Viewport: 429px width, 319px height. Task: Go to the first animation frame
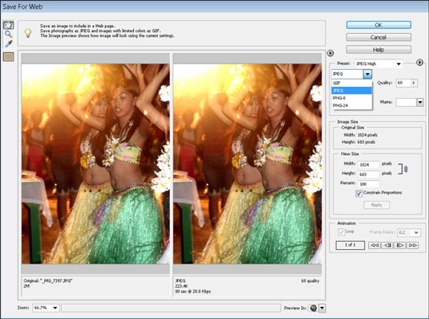point(374,245)
